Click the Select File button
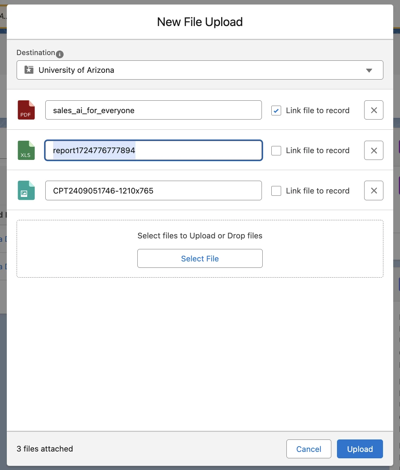The width and height of the screenshot is (400, 470). [x=200, y=258]
